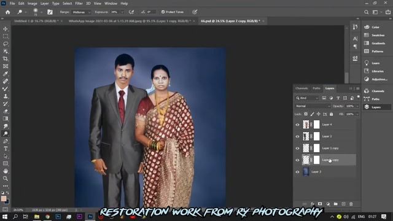Select the Lasso tool
Image resolution: width=393 pixels, height=221 pixels.
6,44
